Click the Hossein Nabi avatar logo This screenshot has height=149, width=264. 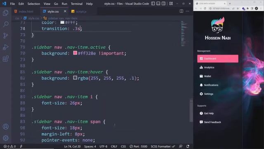(218, 25)
